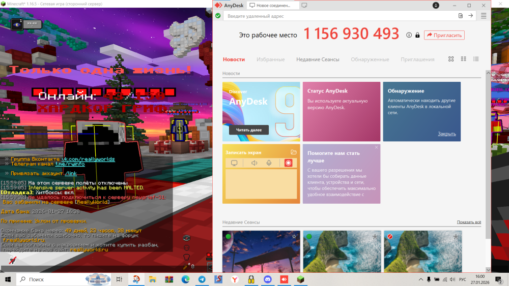Click the Пригласить button

point(444,35)
